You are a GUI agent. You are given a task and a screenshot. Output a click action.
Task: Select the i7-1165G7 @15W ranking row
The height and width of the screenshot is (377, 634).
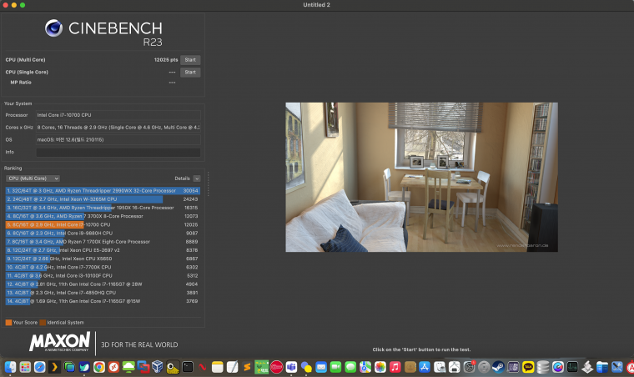point(103,301)
